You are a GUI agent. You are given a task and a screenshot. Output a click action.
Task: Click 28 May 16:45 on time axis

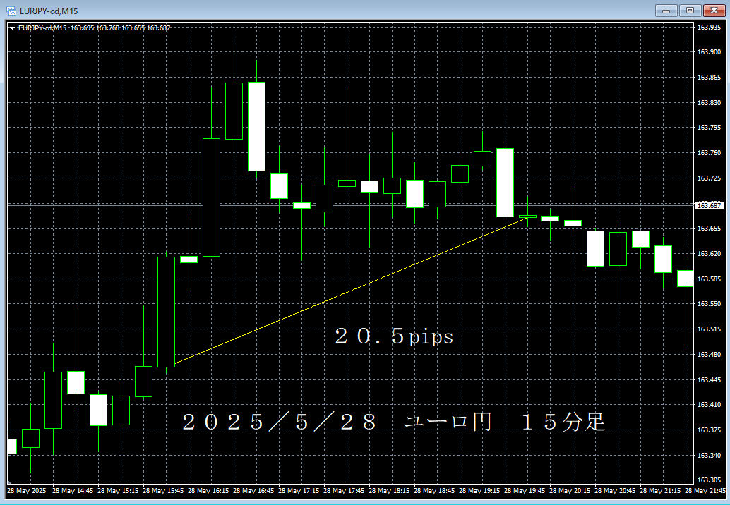point(255,490)
